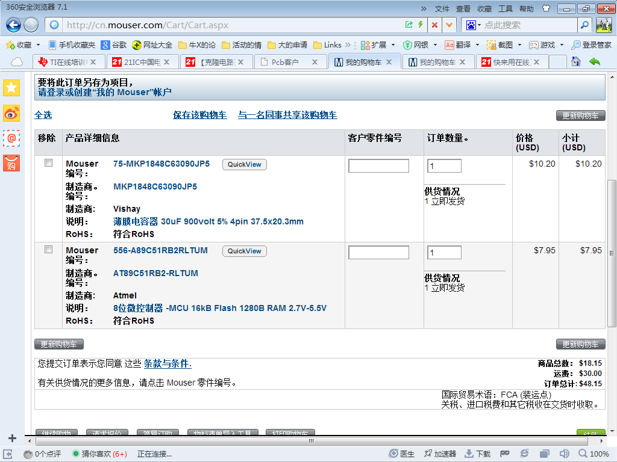Open the Links bookmark folder
This screenshot has width=617, height=462.
point(327,45)
